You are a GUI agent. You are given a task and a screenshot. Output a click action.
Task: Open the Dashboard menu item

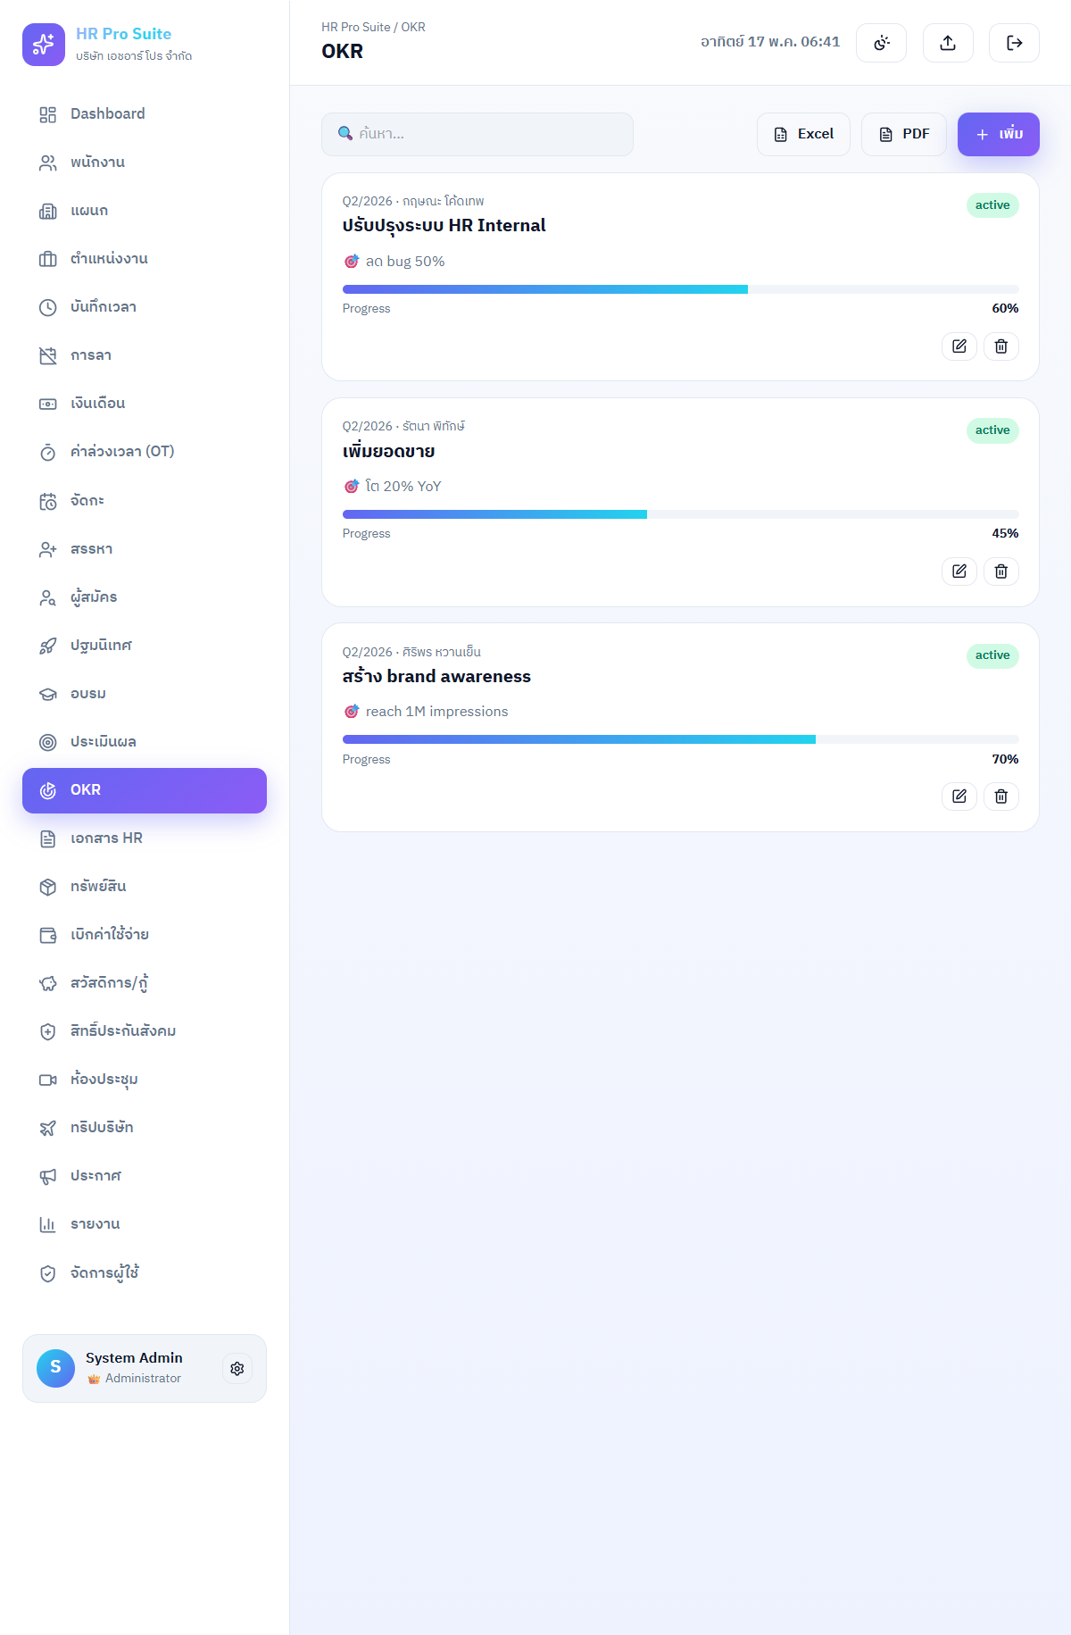(x=145, y=114)
